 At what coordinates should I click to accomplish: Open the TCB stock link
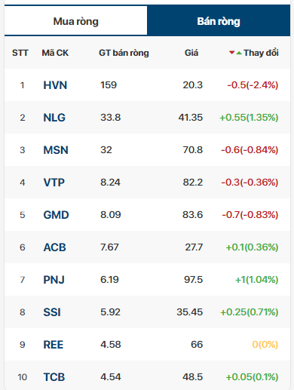click(x=54, y=377)
